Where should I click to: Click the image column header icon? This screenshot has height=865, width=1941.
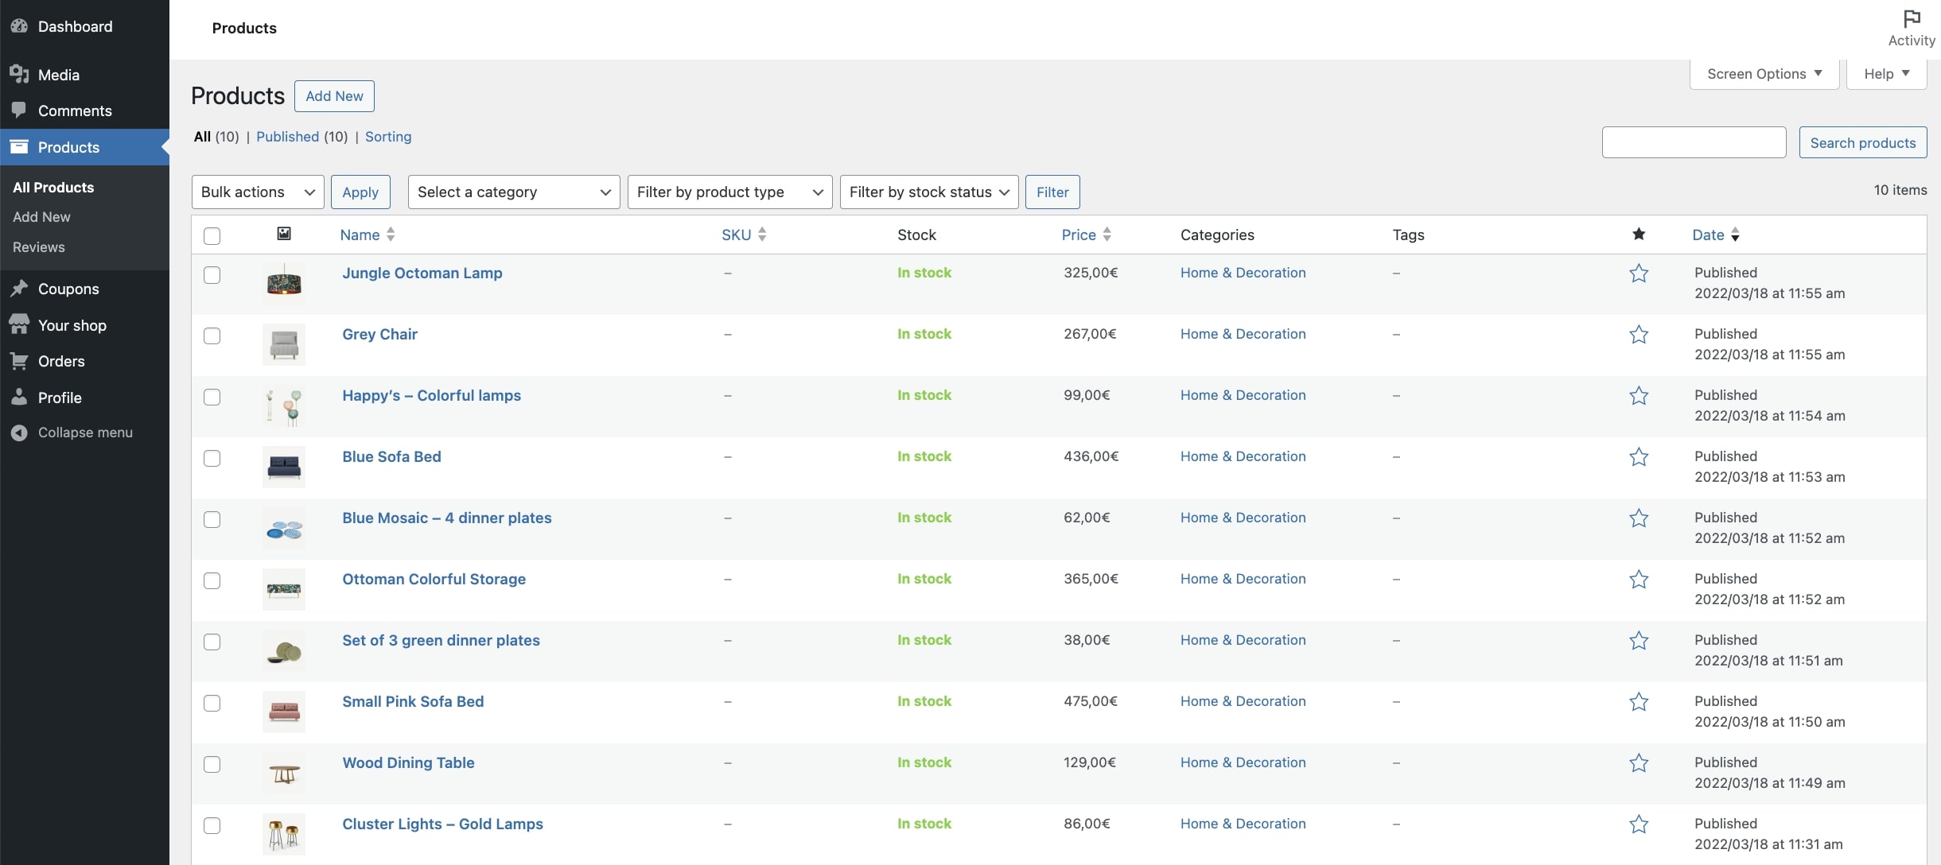(x=284, y=234)
